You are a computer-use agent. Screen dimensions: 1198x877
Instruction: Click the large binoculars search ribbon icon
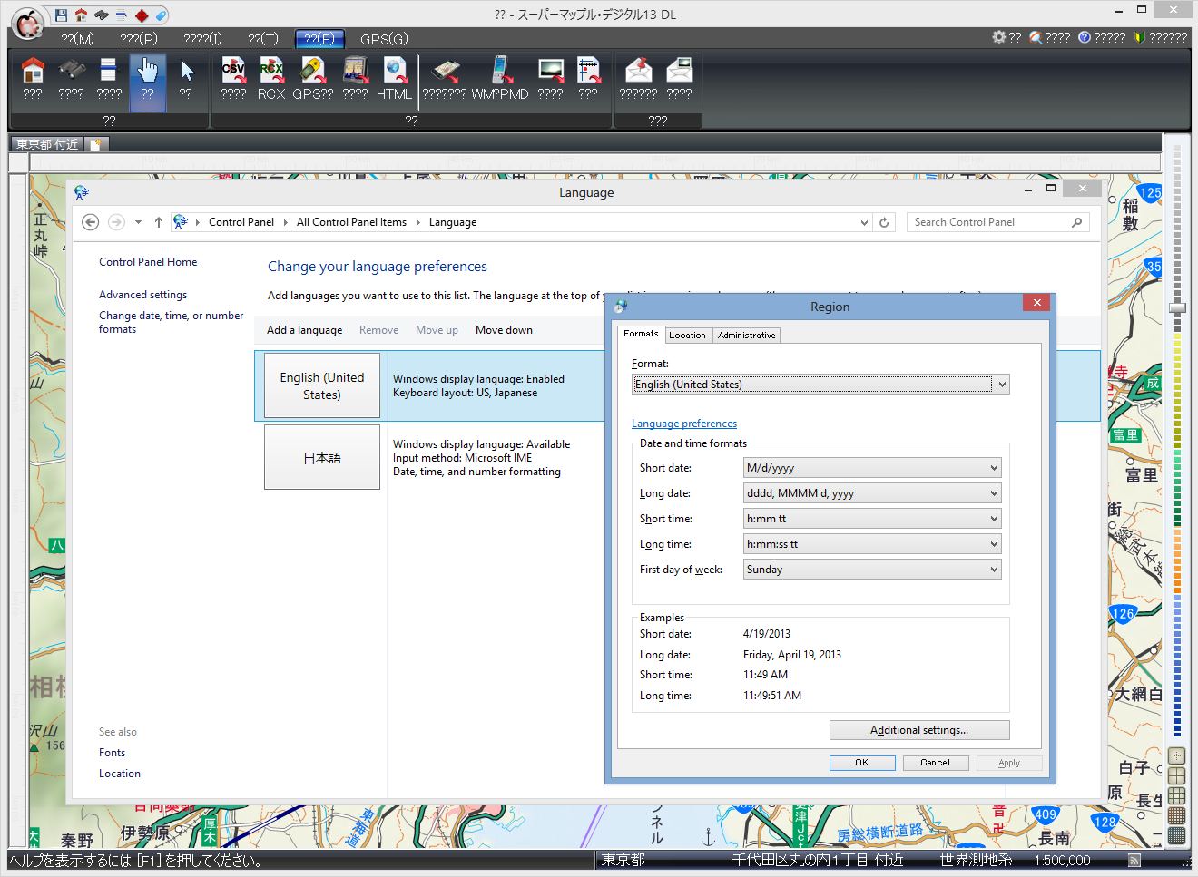(72, 70)
